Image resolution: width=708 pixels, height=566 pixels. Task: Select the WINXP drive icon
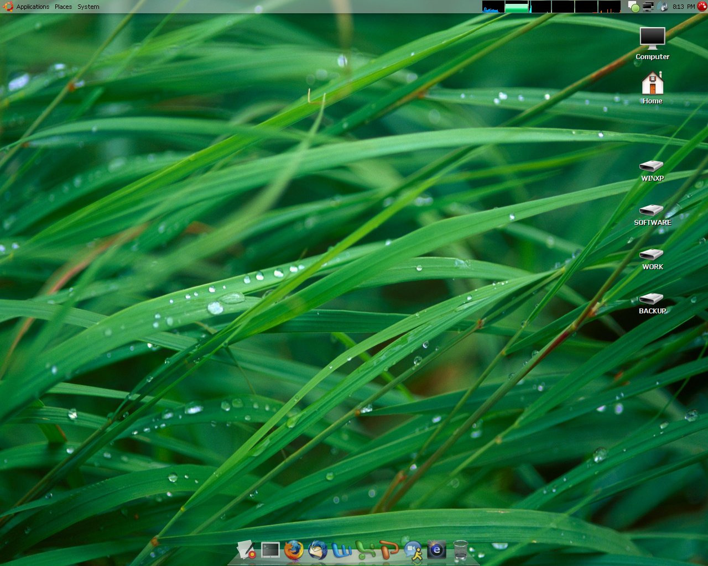[x=652, y=170]
